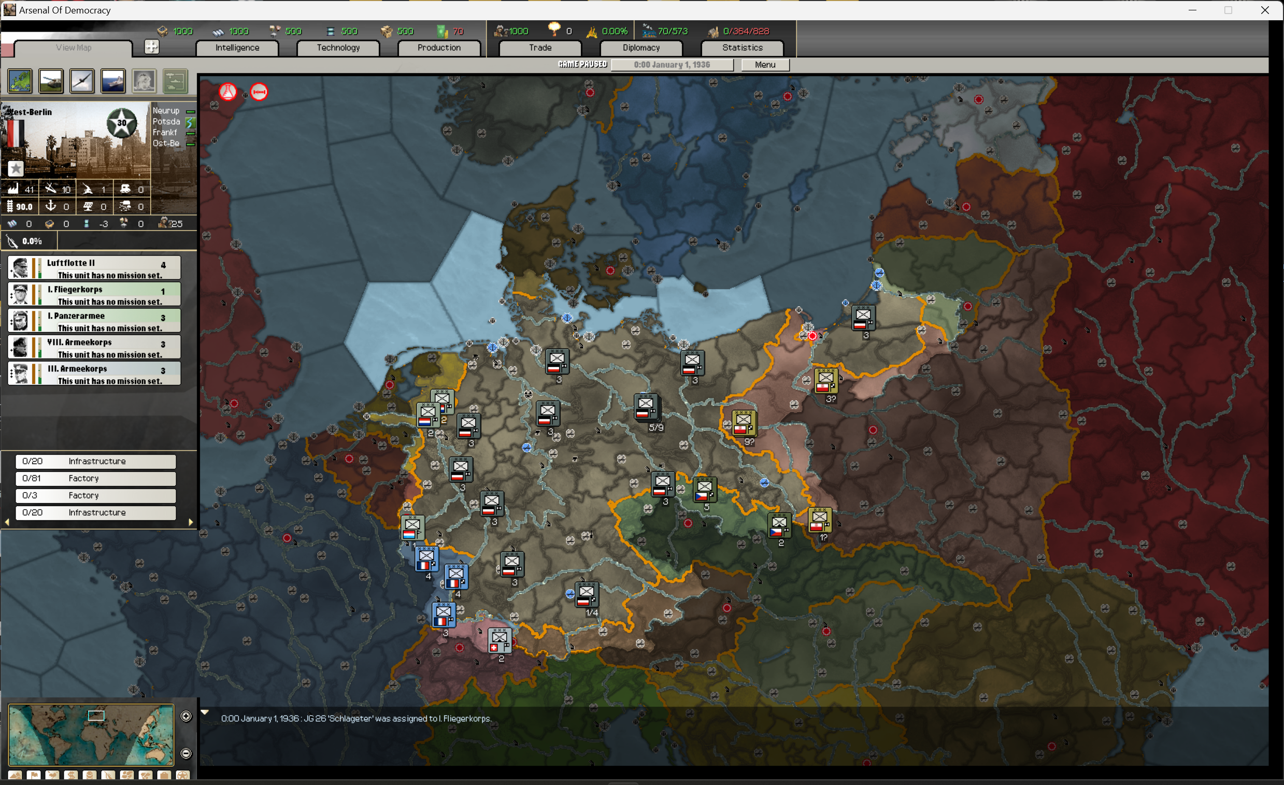This screenshot has width=1284, height=785.
Task: Switch to economic map mode dollar icon
Action: [x=71, y=776]
